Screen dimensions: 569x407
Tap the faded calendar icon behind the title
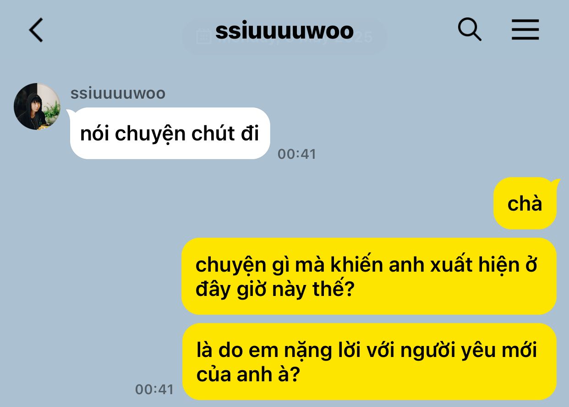pyautogui.click(x=203, y=37)
